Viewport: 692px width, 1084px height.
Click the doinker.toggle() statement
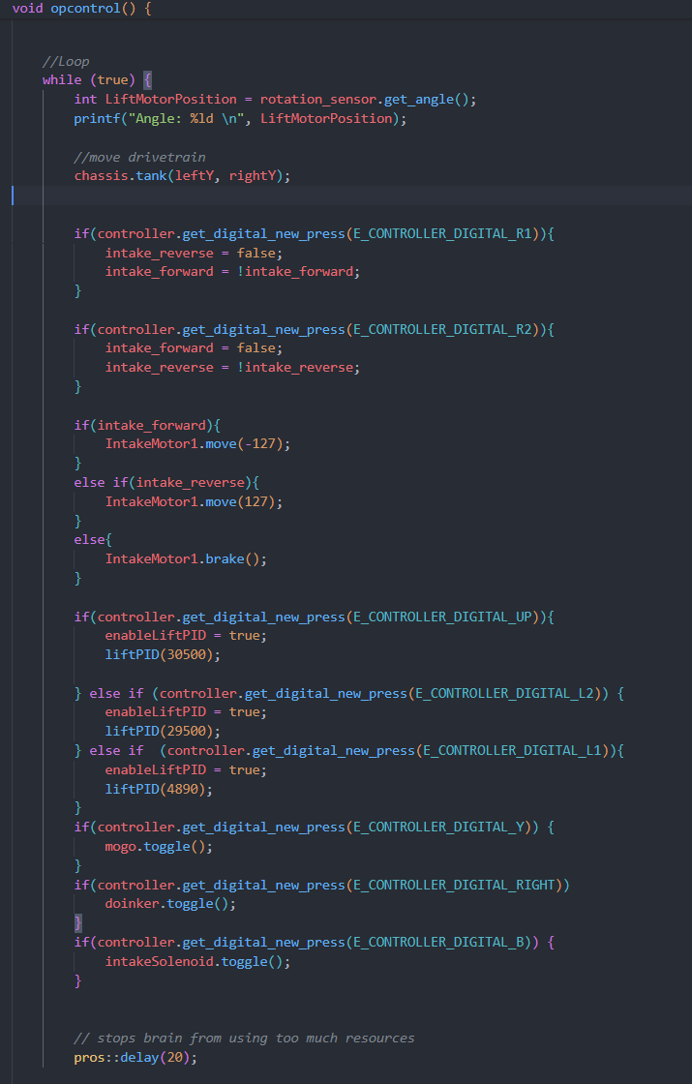170,904
